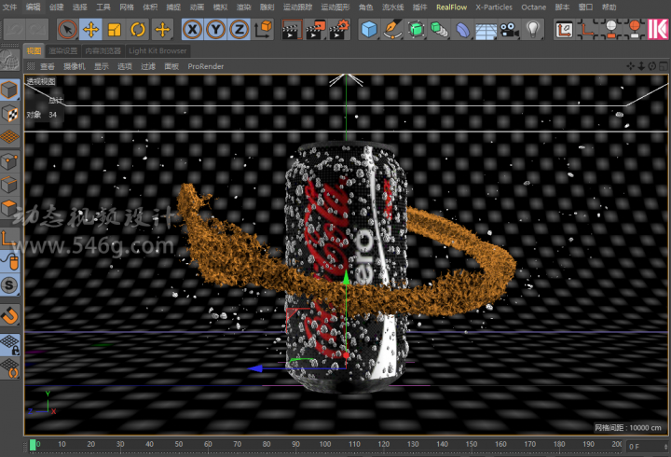Open the Pen spline tools palette
Screen dimensions: 671x457
tap(392, 30)
